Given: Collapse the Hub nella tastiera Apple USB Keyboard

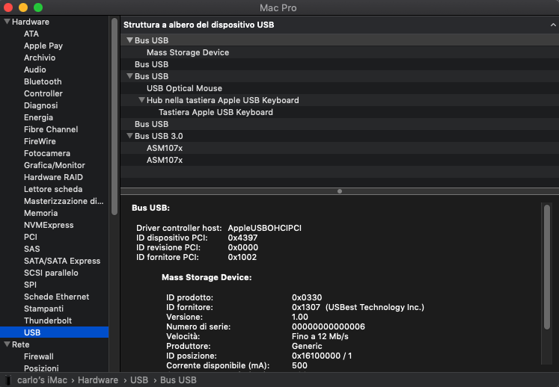Looking at the screenshot, I should pos(141,100).
